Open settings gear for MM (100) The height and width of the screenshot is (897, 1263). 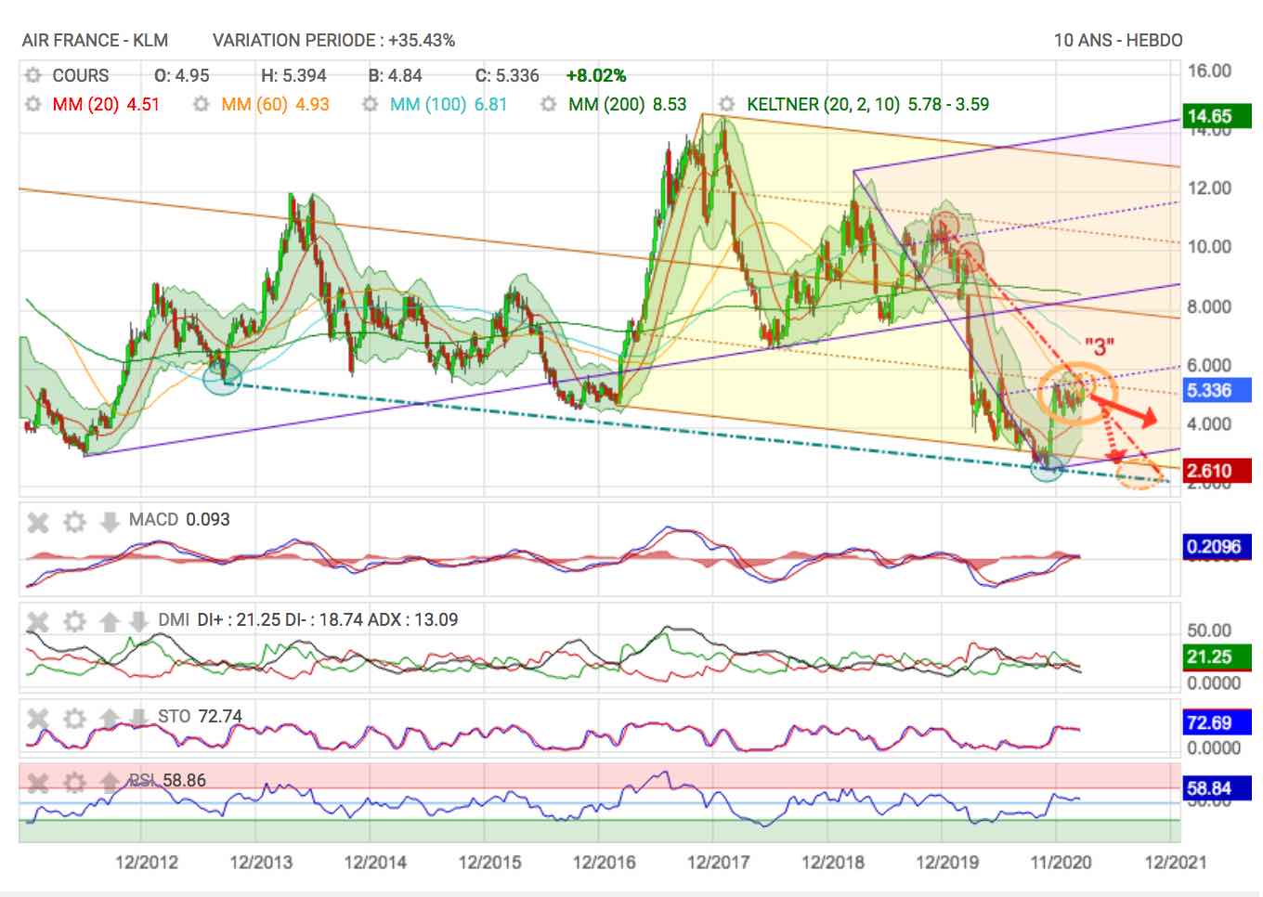[370, 104]
